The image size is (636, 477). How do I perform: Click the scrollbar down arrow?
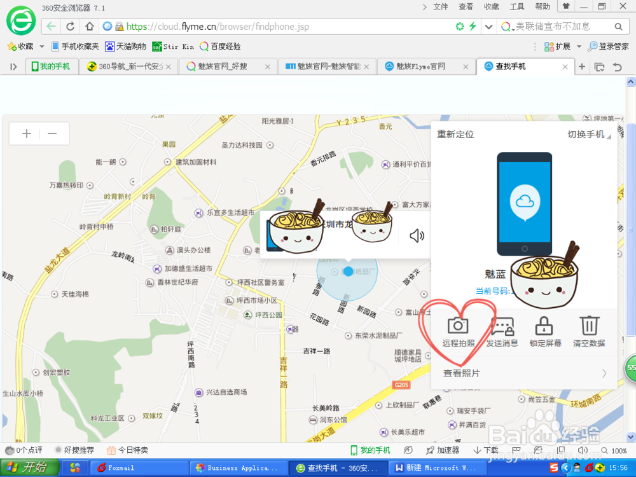pos(630,437)
